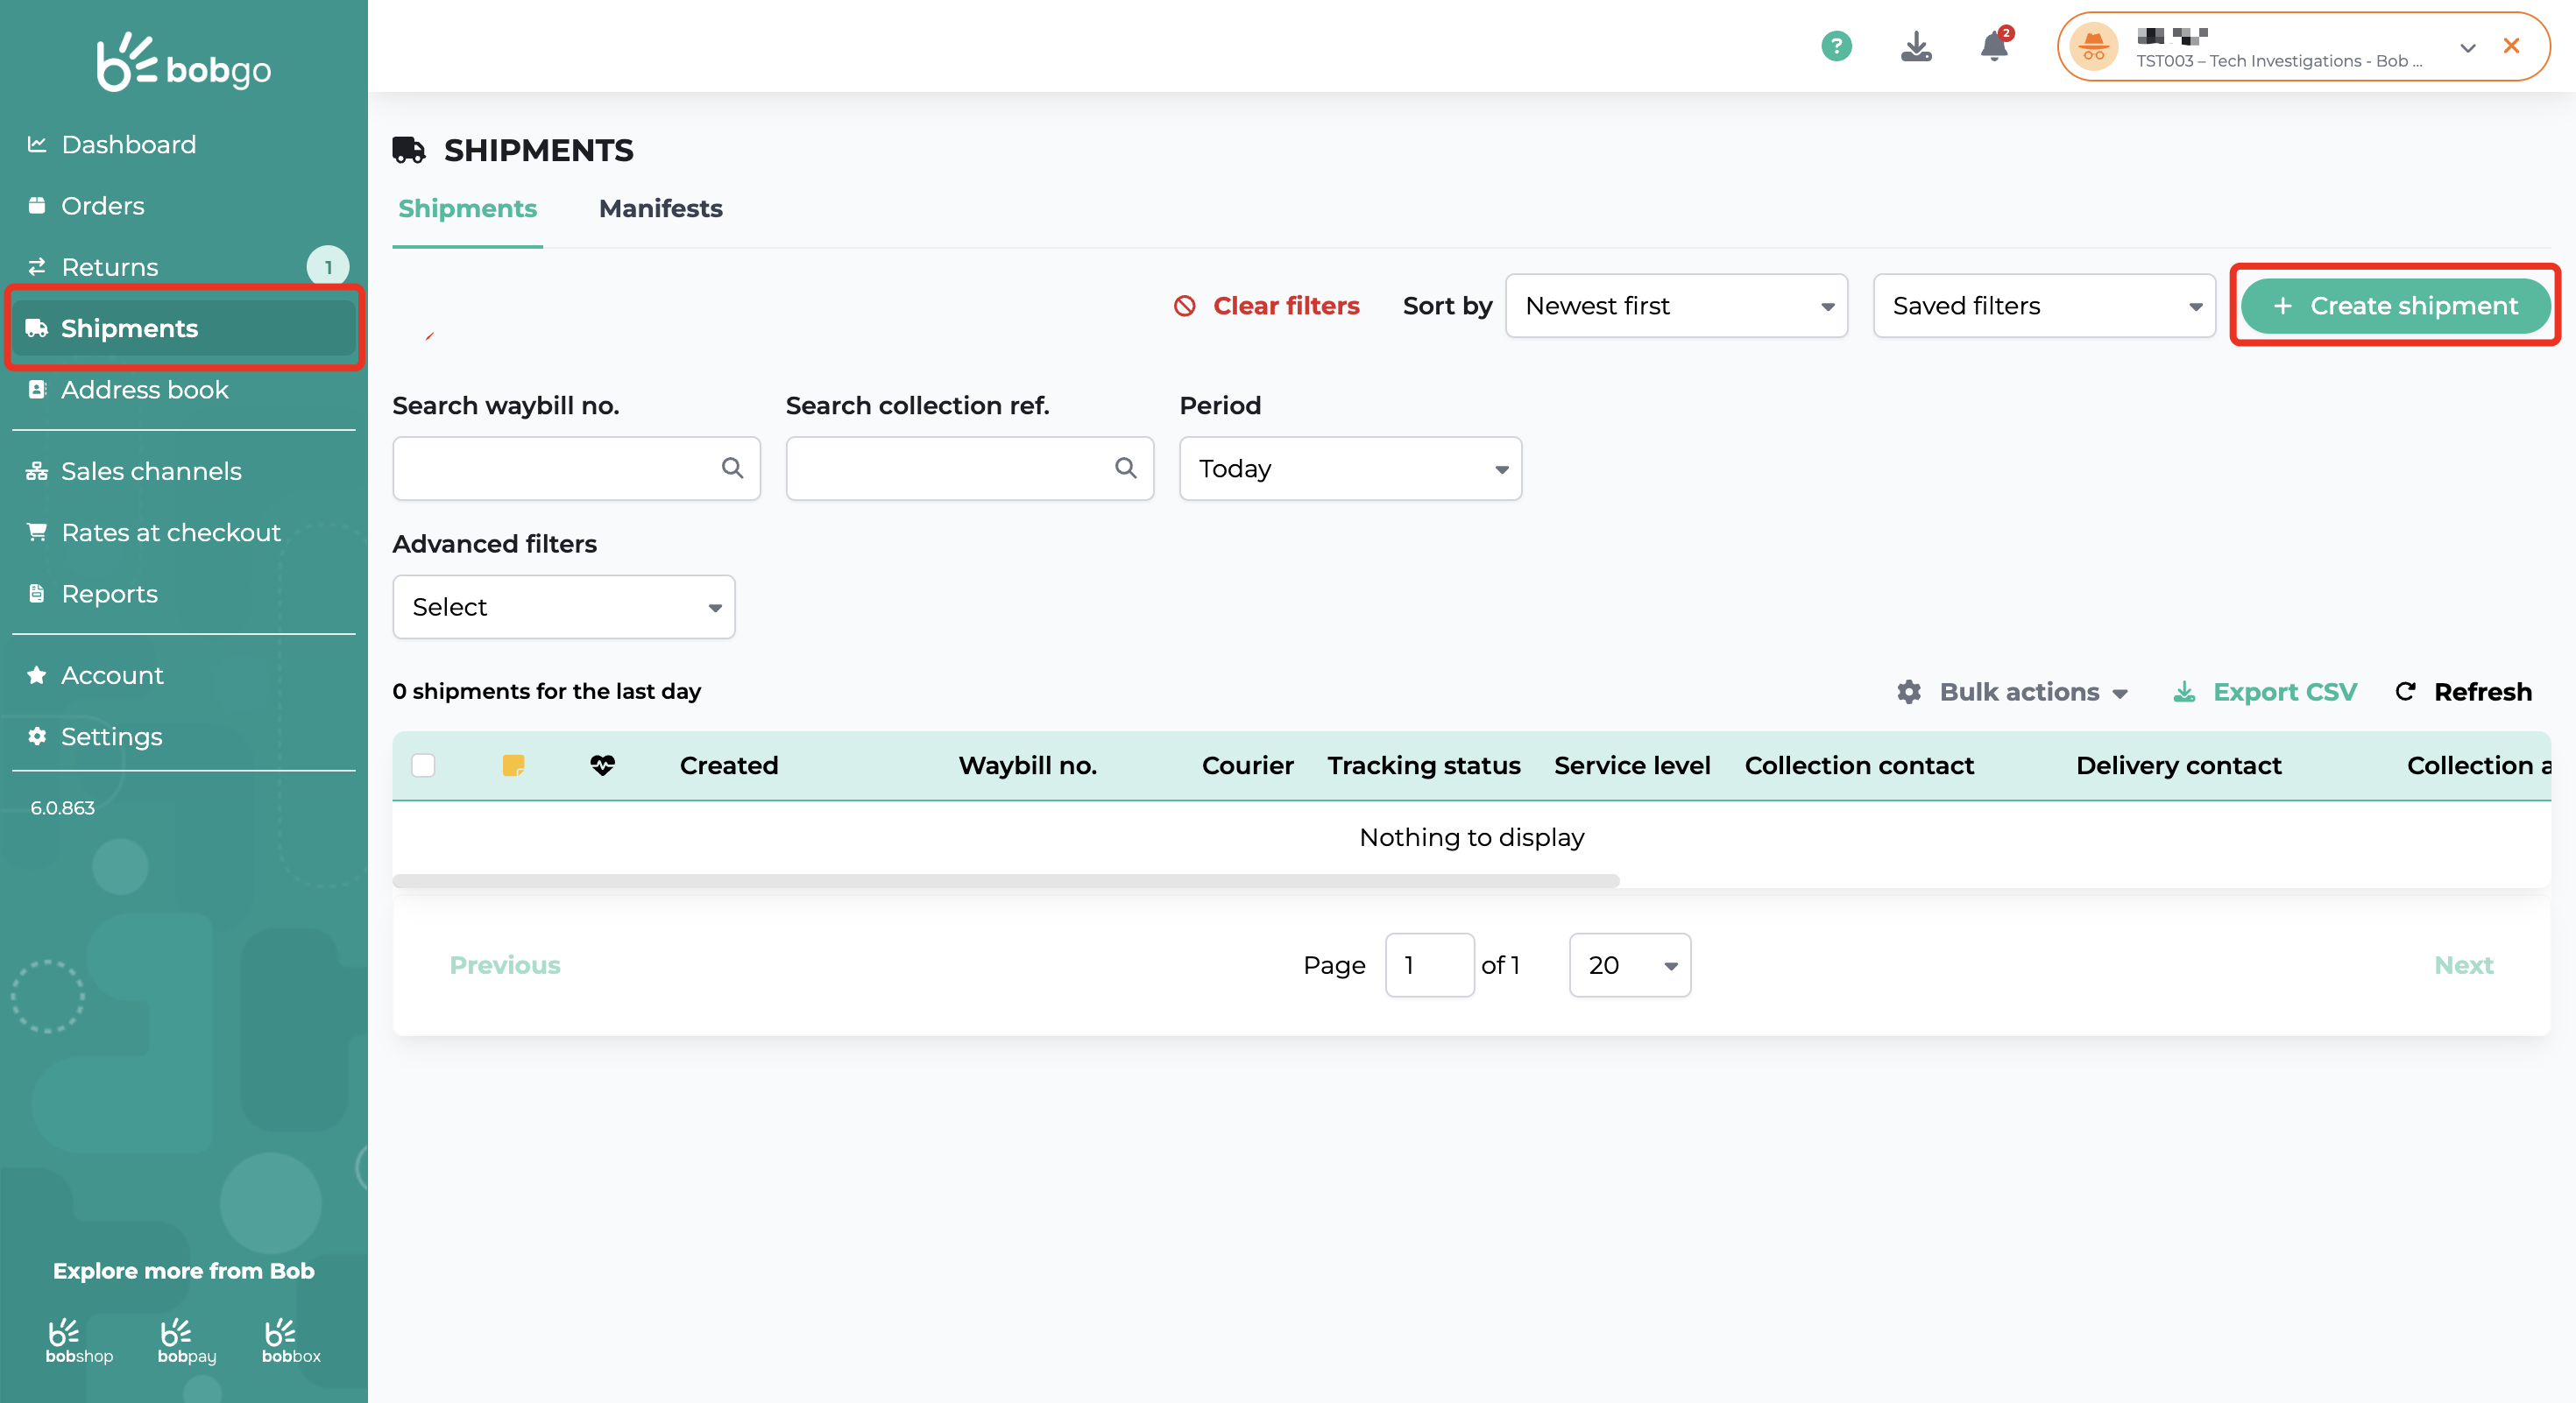The width and height of the screenshot is (2576, 1403).
Task: Click the Orders box icon
Action: coord(37,205)
